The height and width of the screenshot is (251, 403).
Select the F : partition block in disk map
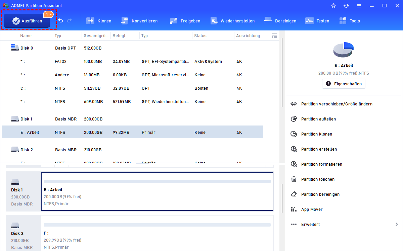[157, 233]
